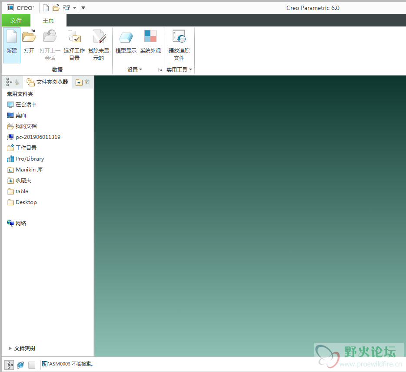Open the 文件 menu tab
The image size is (406, 372).
coord(16,20)
